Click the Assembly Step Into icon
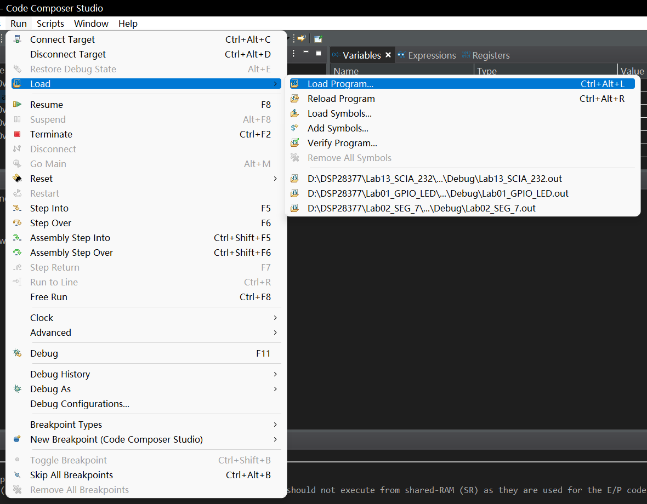The height and width of the screenshot is (504, 647). pyautogui.click(x=18, y=238)
